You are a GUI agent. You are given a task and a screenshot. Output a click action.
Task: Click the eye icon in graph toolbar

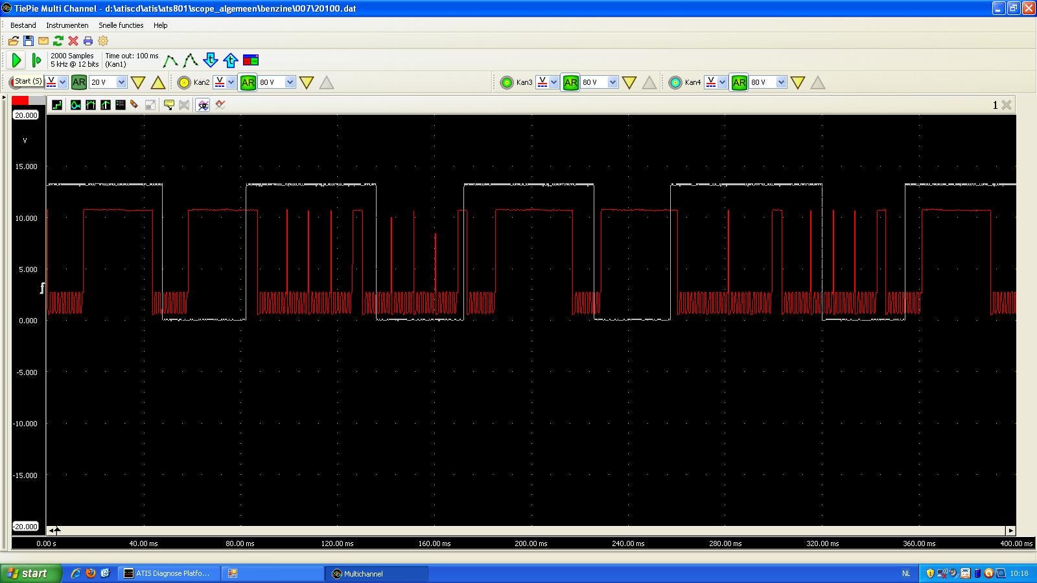coord(203,105)
